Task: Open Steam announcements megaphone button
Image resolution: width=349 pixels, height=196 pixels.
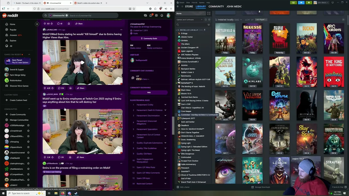Action: (x=301, y=2)
